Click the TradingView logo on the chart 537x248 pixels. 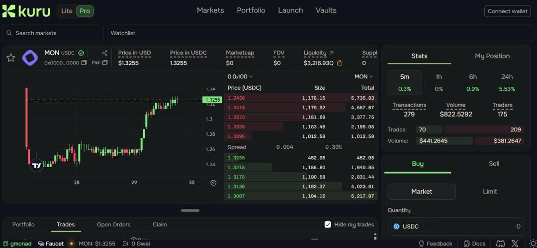coord(36,165)
